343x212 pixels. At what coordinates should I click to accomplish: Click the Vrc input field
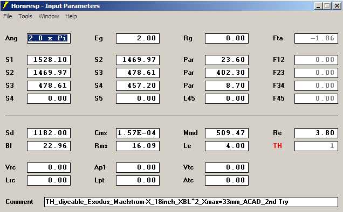49,167
